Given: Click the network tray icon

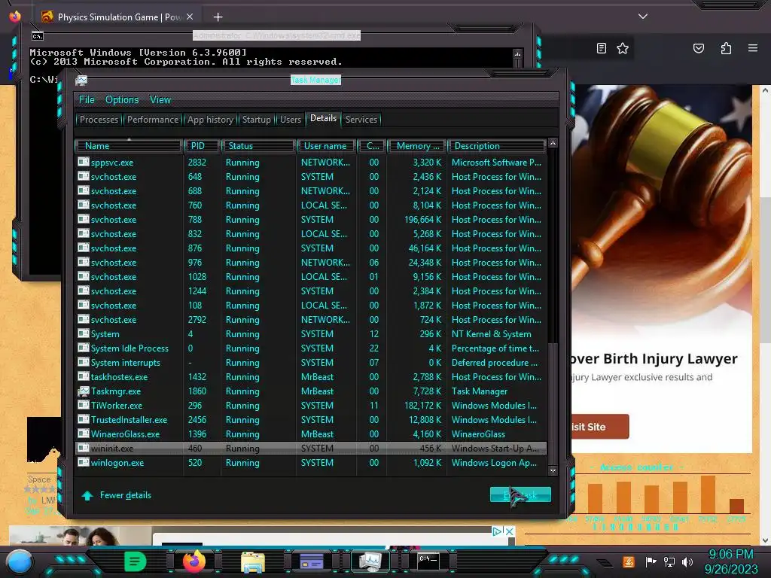Looking at the screenshot, I should click(669, 561).
